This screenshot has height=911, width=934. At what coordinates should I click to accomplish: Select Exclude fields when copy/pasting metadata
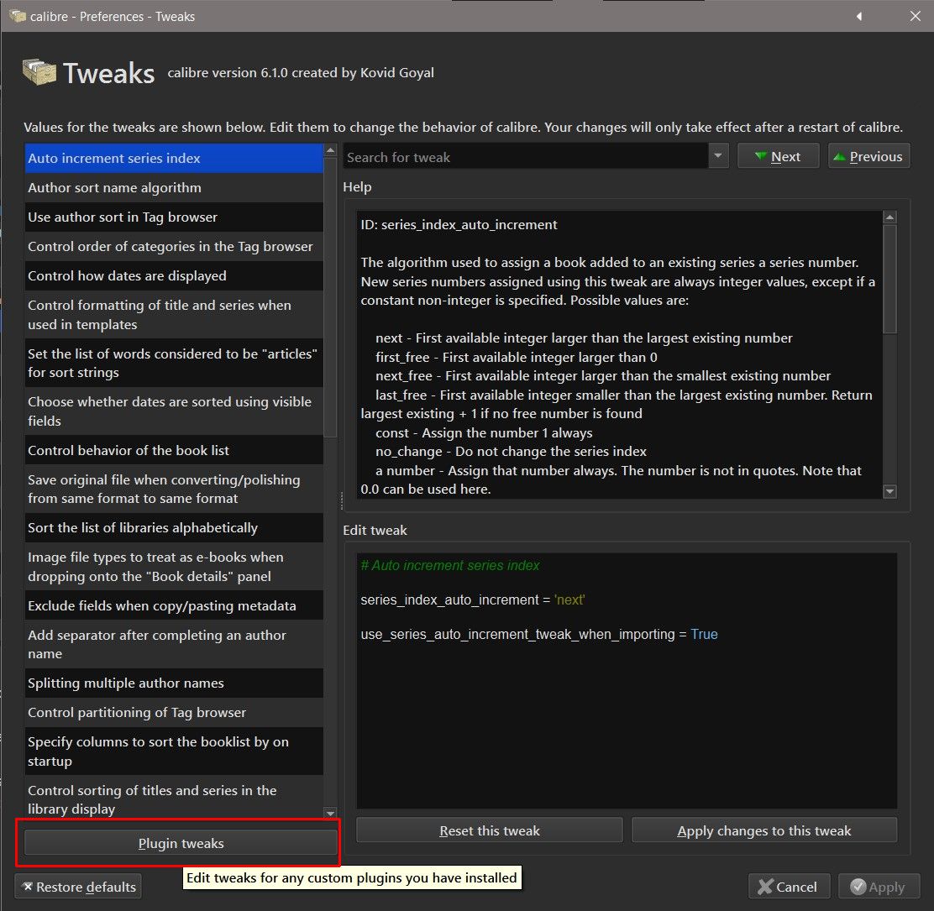(173, 605)
